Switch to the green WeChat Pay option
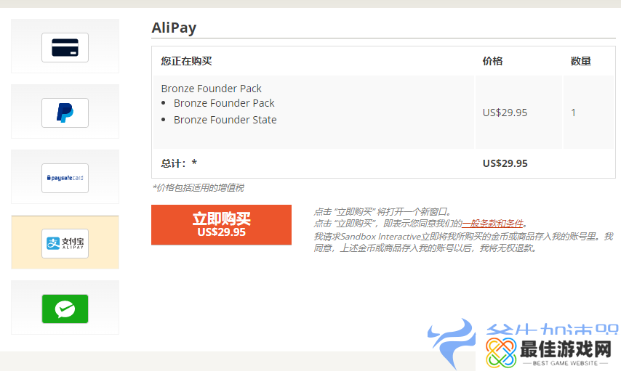The height and width of the screenshot is (371, 621). [65, 309]
